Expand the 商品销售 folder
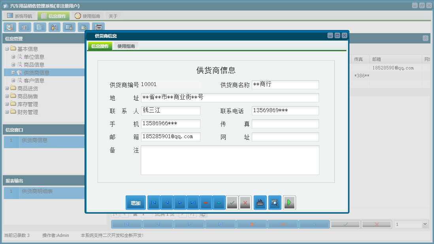Viewport: 434px width, 244px height. [7, 96]
